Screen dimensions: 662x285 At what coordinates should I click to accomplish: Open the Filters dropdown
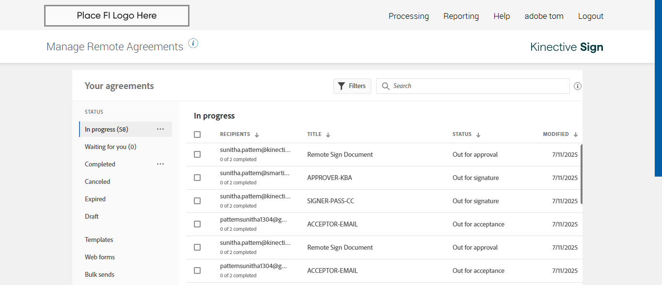click(352, 86)
